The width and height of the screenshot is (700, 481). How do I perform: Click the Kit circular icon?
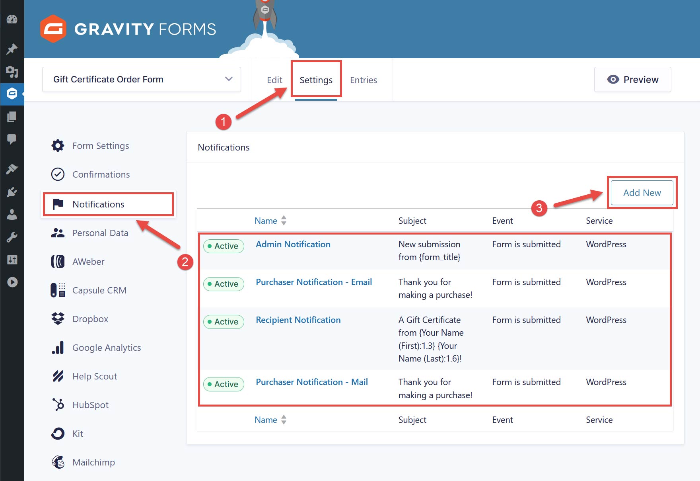[x=58, y=434]
